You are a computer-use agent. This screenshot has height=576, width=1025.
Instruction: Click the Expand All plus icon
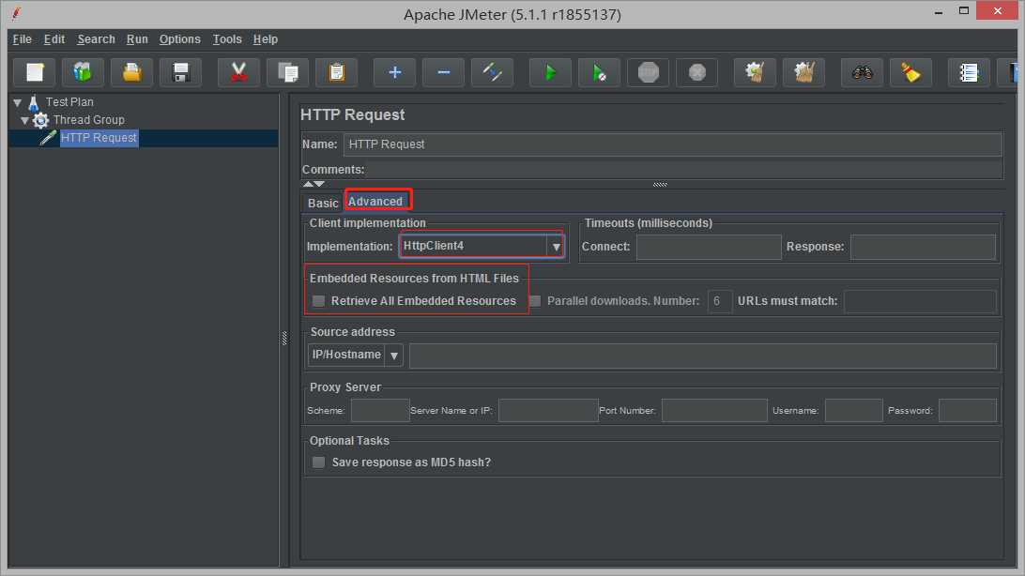click(395, 72)
